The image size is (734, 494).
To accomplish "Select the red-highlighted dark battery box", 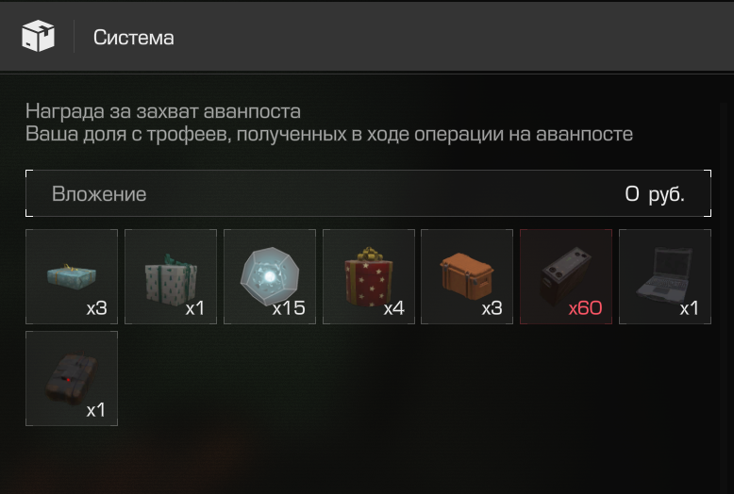I will coord(566,276).
